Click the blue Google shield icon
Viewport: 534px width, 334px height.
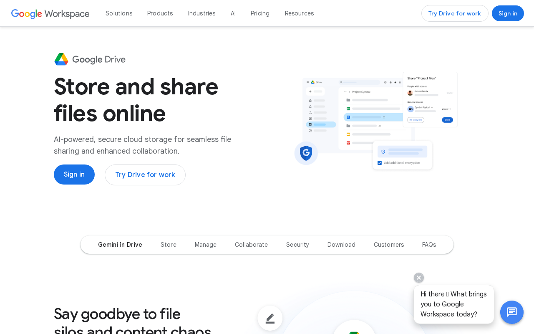306,153
